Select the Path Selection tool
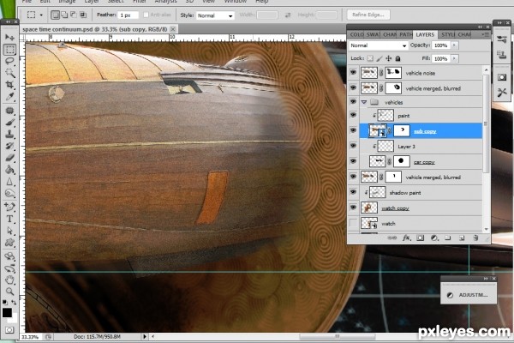The height and width of the screenshot is (343, 514). 9,231
